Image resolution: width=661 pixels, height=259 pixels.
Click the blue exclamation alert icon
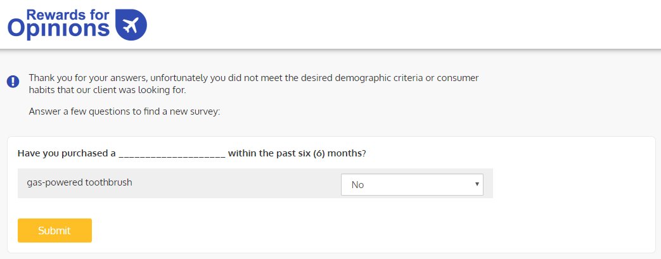[x=13, y=81]
